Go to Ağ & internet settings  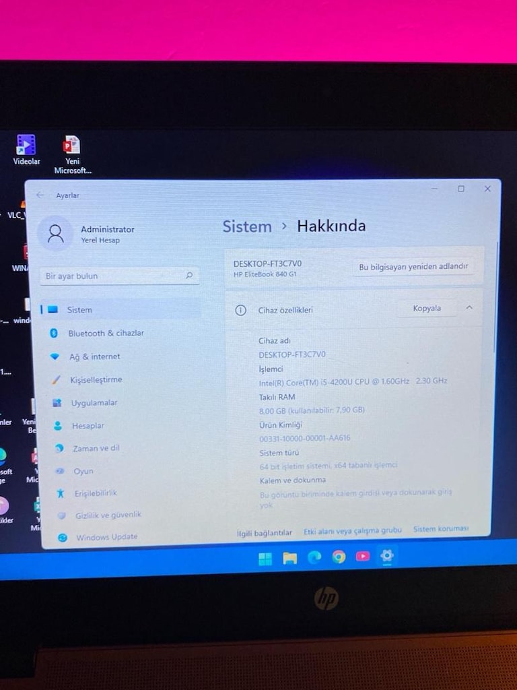94,356
